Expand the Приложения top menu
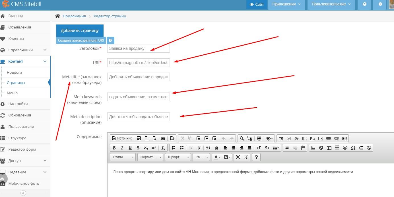Screen dimensions: 394x197 (286, 4)
